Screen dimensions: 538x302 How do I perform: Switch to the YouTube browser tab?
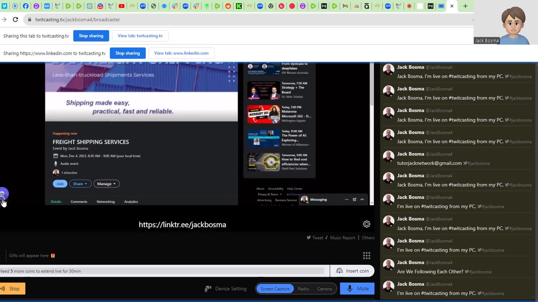(x=121, y=6)
